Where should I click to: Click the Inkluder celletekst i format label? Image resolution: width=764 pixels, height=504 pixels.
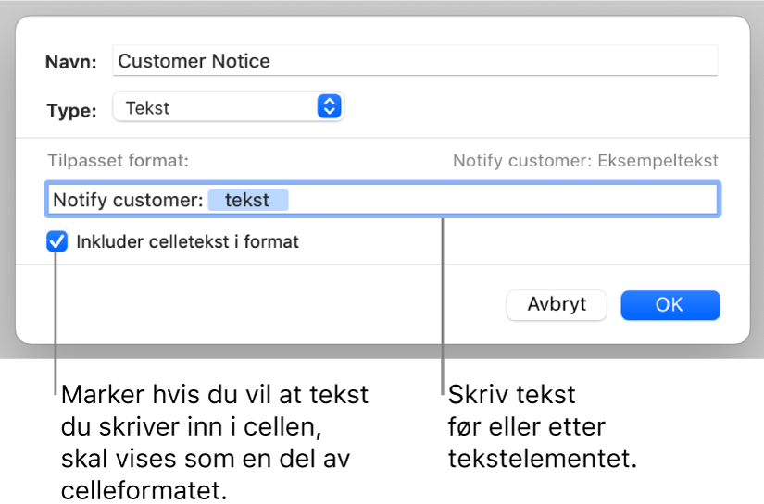pyautogui.click(x=188, y=241)
